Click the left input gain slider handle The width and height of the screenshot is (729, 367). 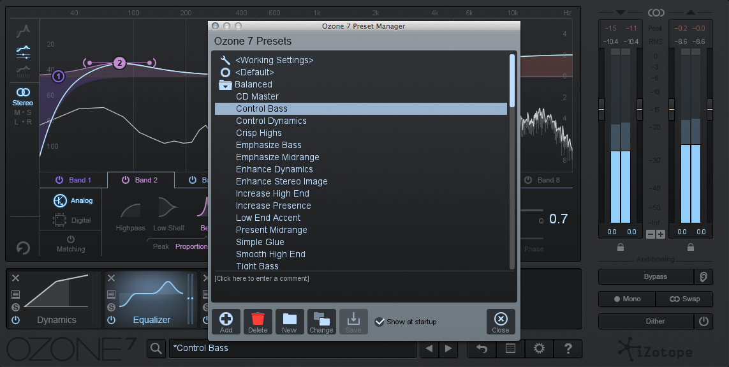[601, 109]
